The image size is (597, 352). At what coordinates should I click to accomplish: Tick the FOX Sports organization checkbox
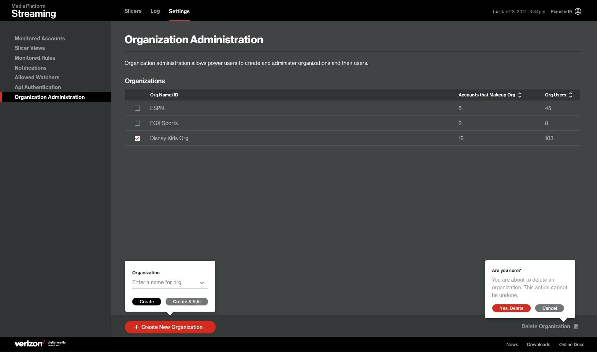137,123
